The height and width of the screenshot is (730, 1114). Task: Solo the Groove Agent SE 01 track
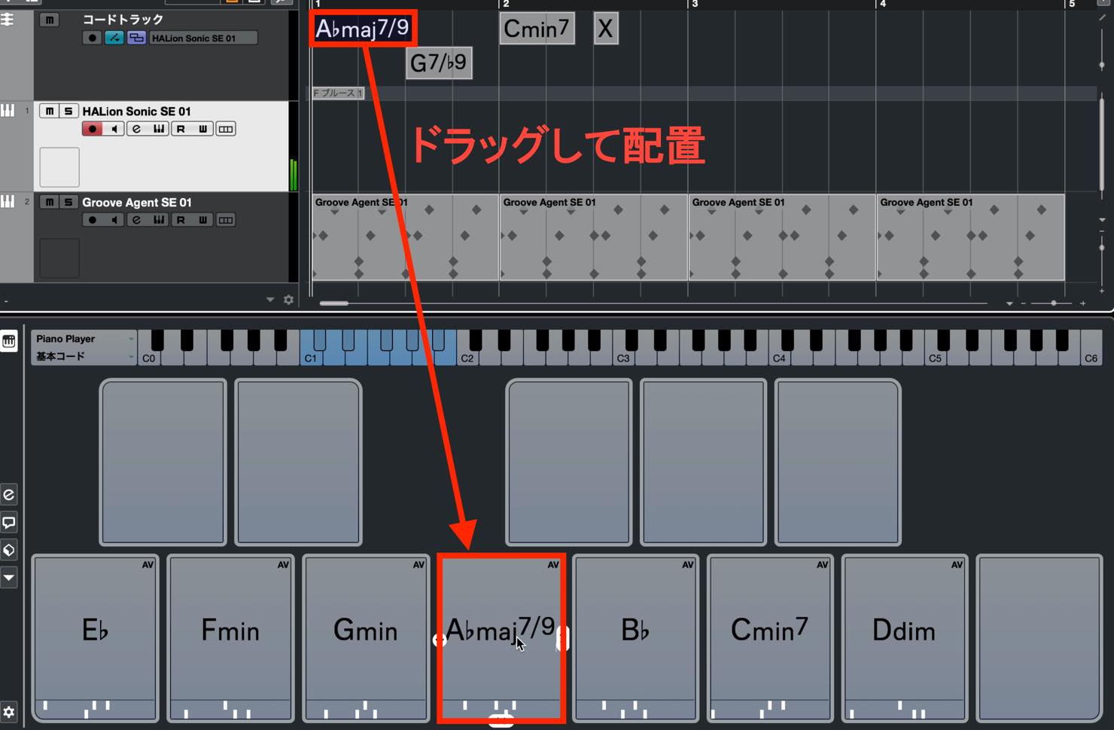tap(68, 202)
